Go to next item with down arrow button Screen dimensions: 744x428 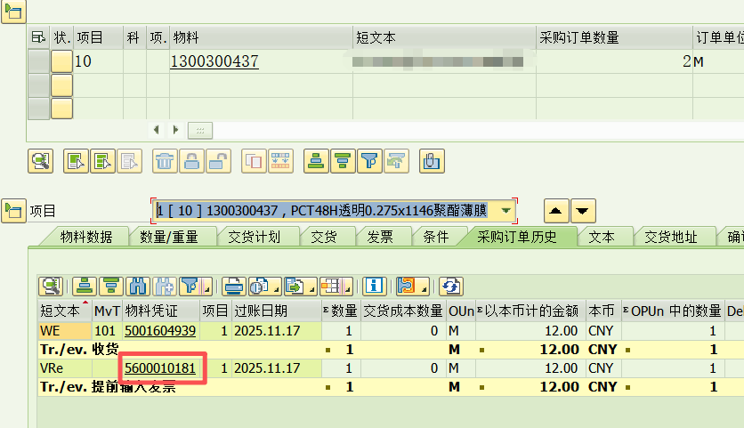pos(583,211)
